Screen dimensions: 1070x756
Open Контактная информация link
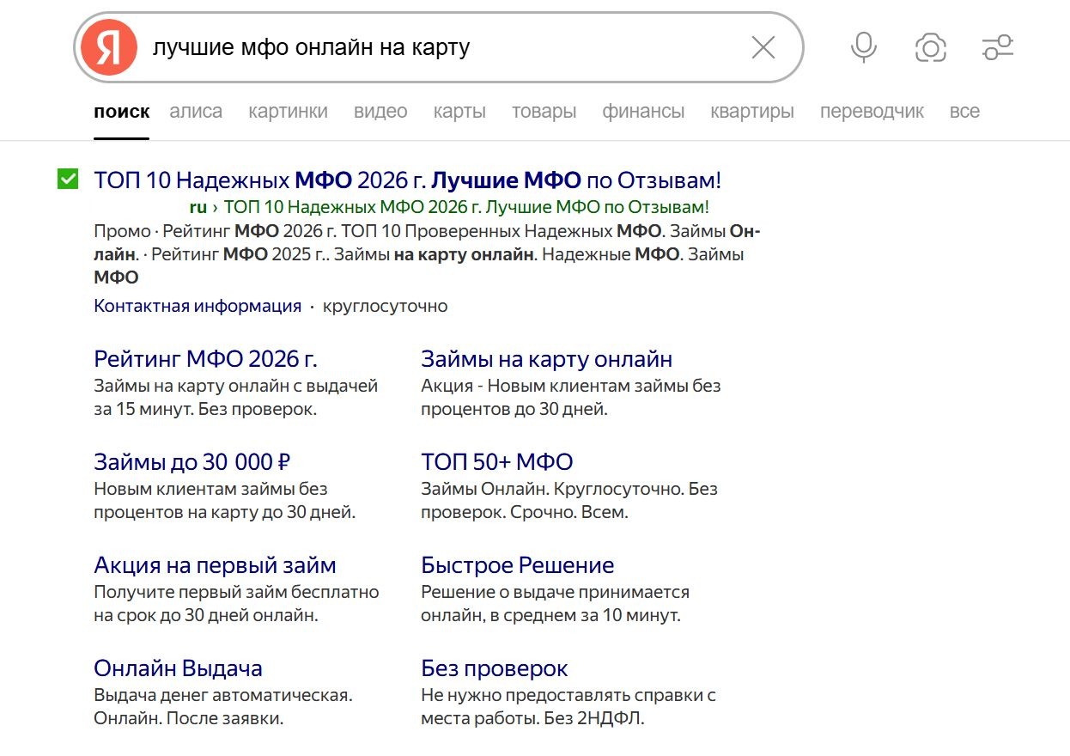click(198, 306)
